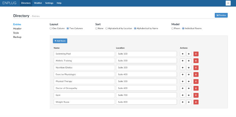Move Nutrition/Dietics entry up

(x=183, y=68)
